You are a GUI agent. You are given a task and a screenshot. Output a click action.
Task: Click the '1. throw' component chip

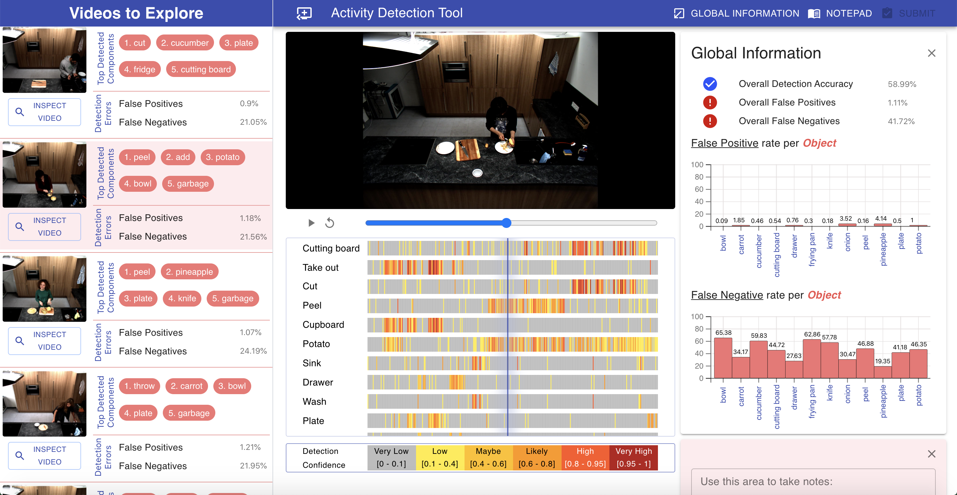click(139, 386)
